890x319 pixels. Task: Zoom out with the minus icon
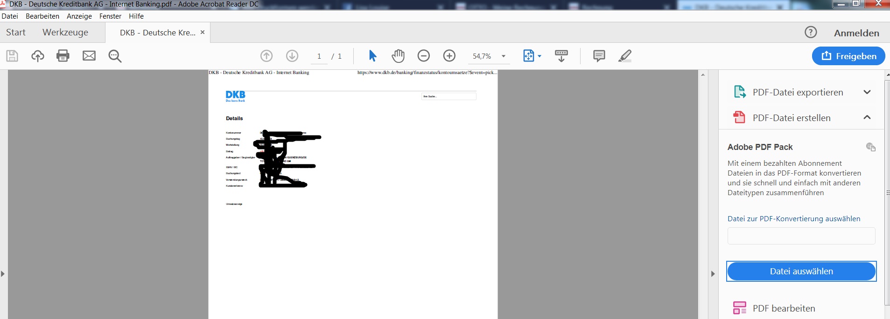[x=424, y=56]
